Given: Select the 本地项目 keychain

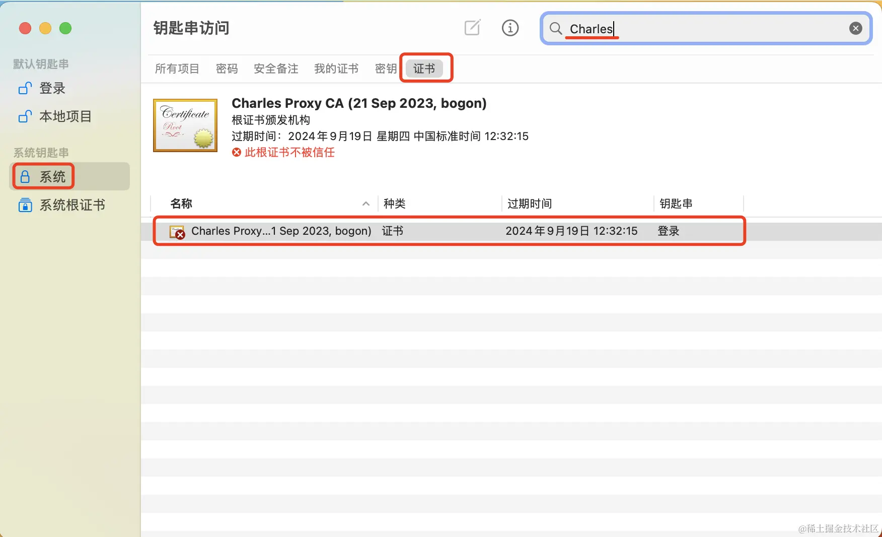Looking at the screenshot, I should (x=69, y=116).
